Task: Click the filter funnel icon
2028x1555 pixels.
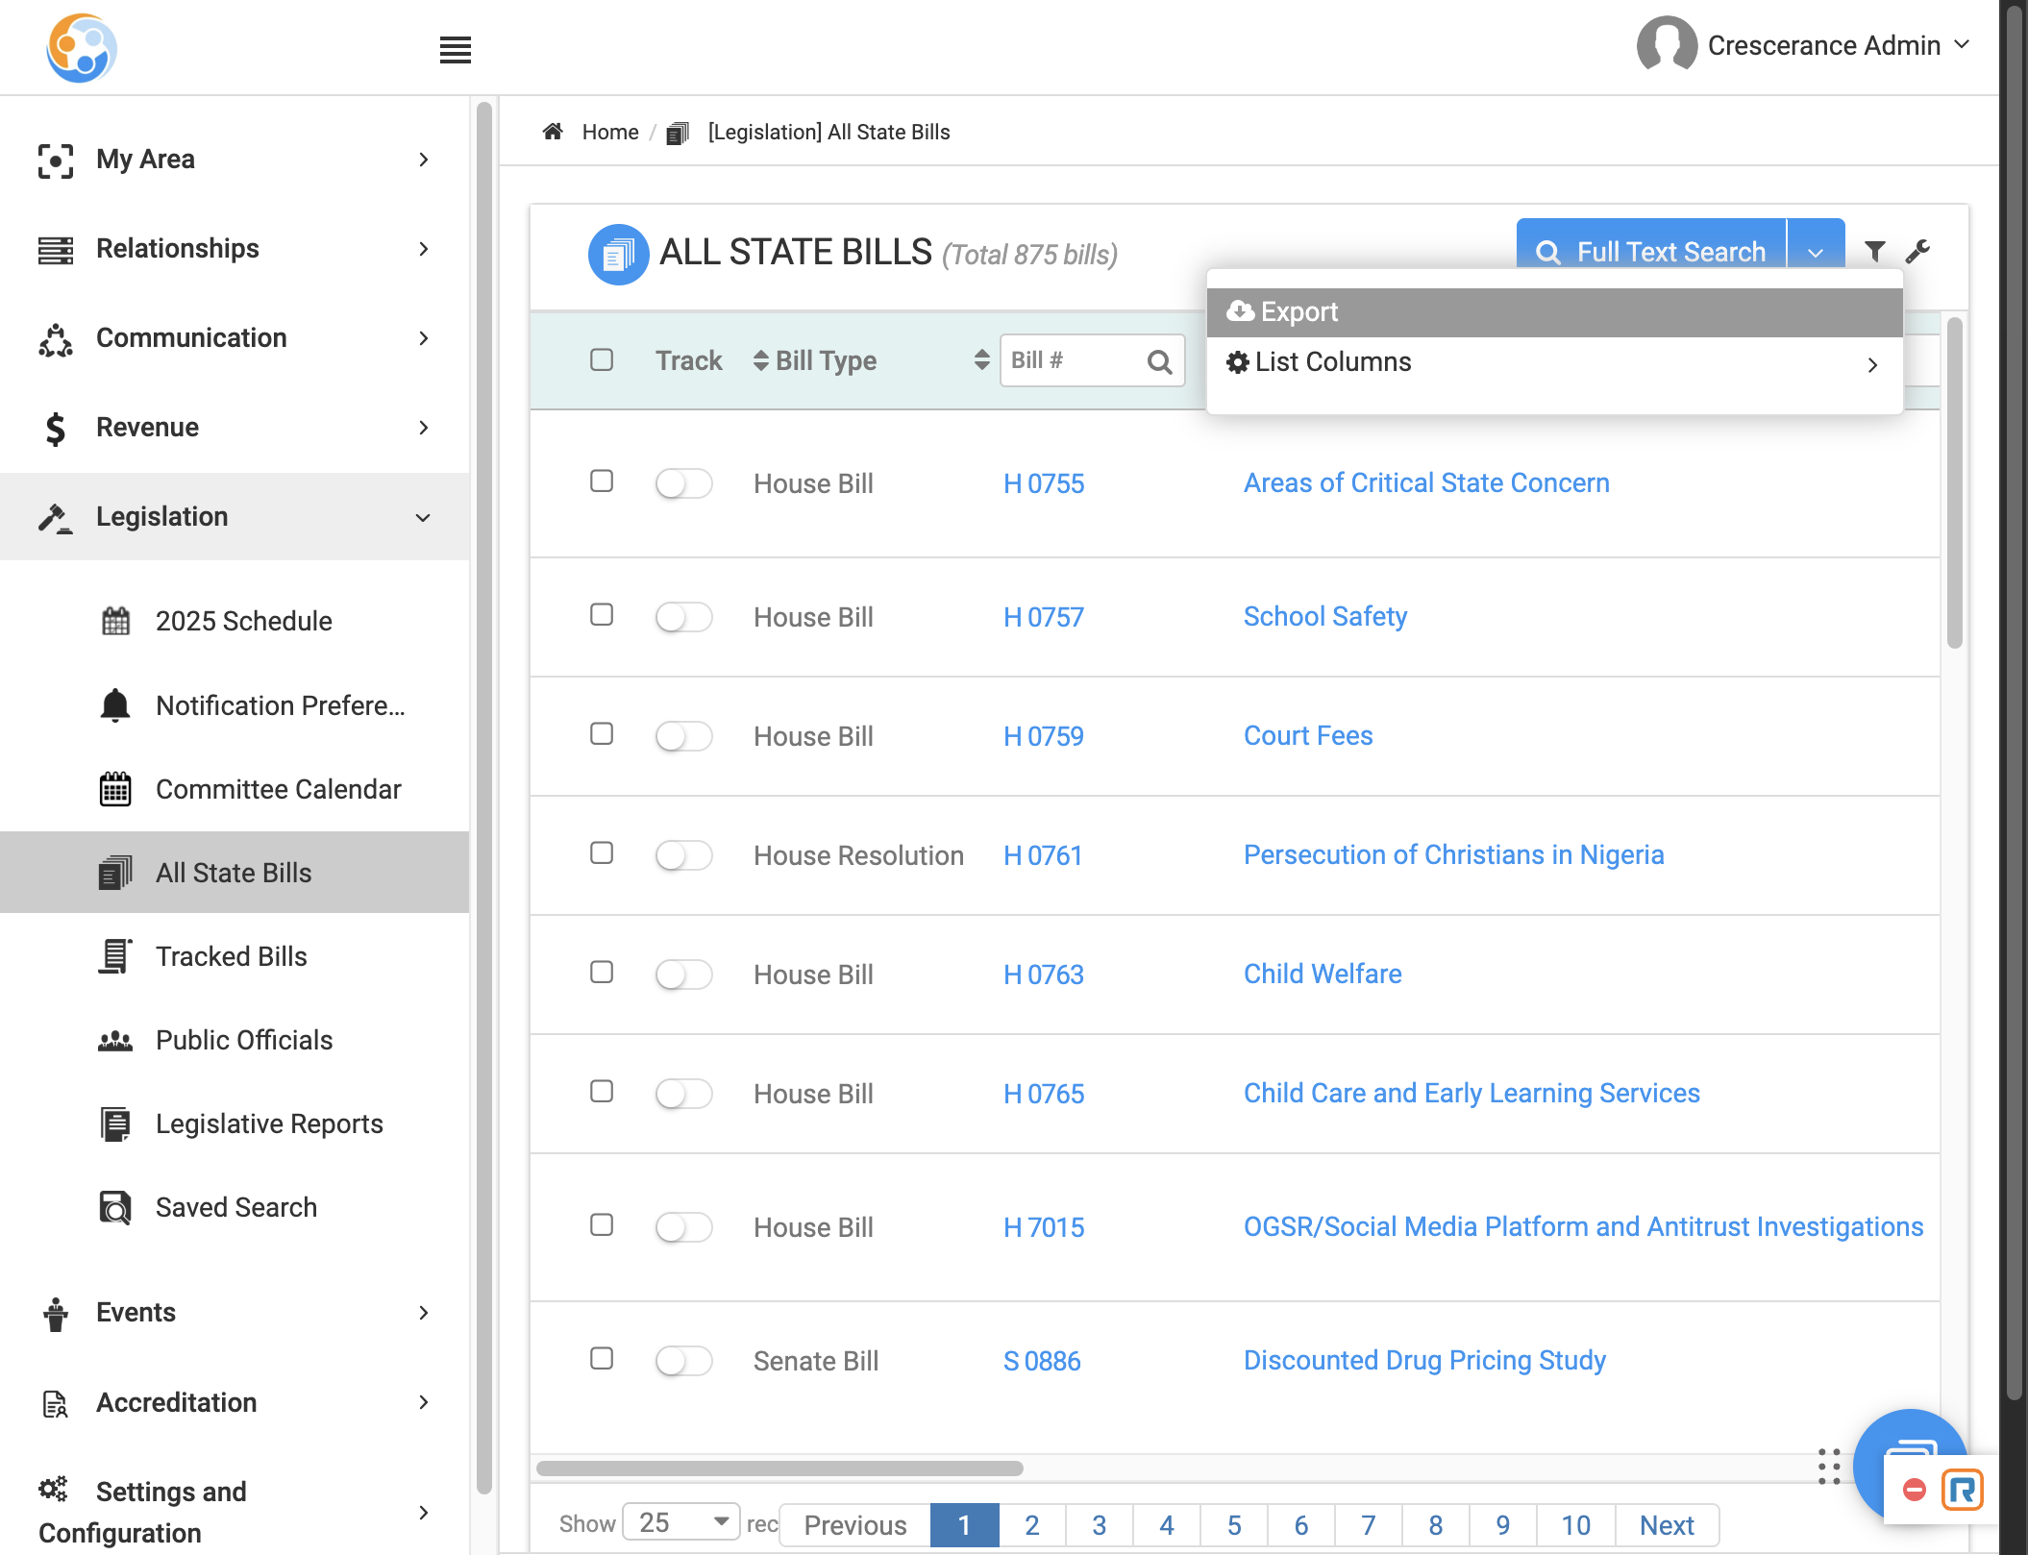Action: pos(1874,252)
